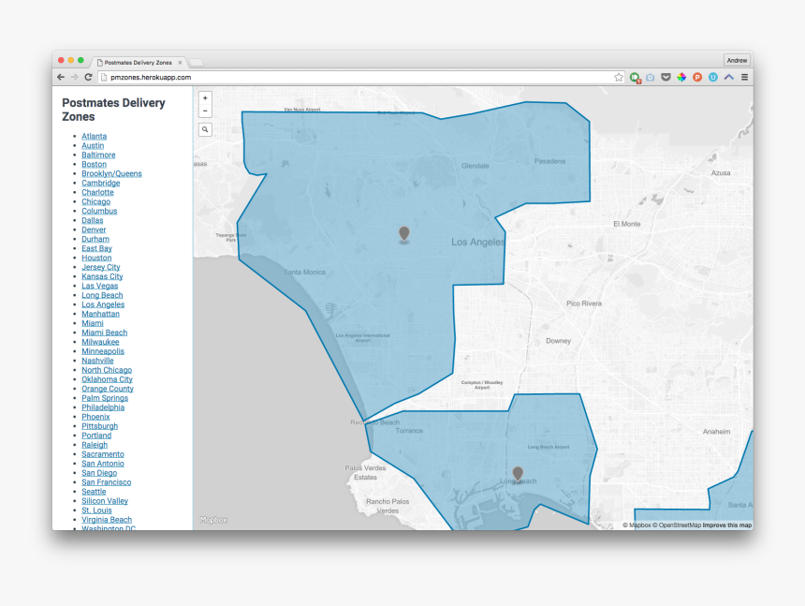Click the Los Angeles map marker pin

click(x=404, y=233)
